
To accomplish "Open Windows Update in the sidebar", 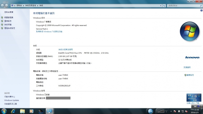I will [12, 100].
